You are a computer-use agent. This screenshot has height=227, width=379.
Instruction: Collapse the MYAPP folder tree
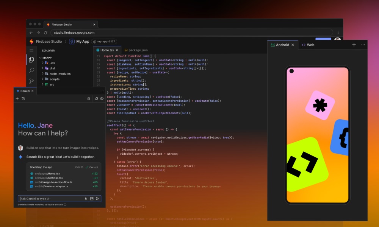coord(40,58)
